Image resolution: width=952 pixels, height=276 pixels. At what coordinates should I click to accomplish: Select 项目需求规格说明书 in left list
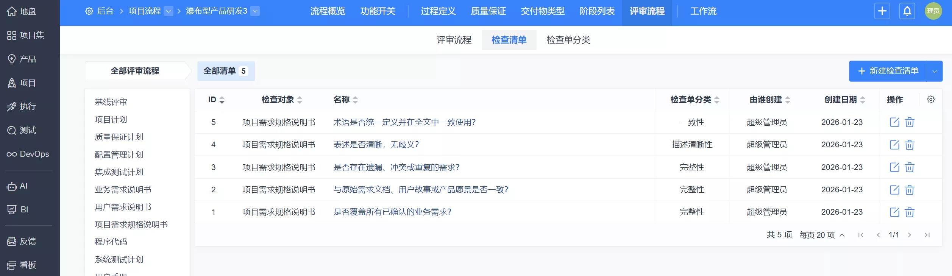(x=131, y=225)
